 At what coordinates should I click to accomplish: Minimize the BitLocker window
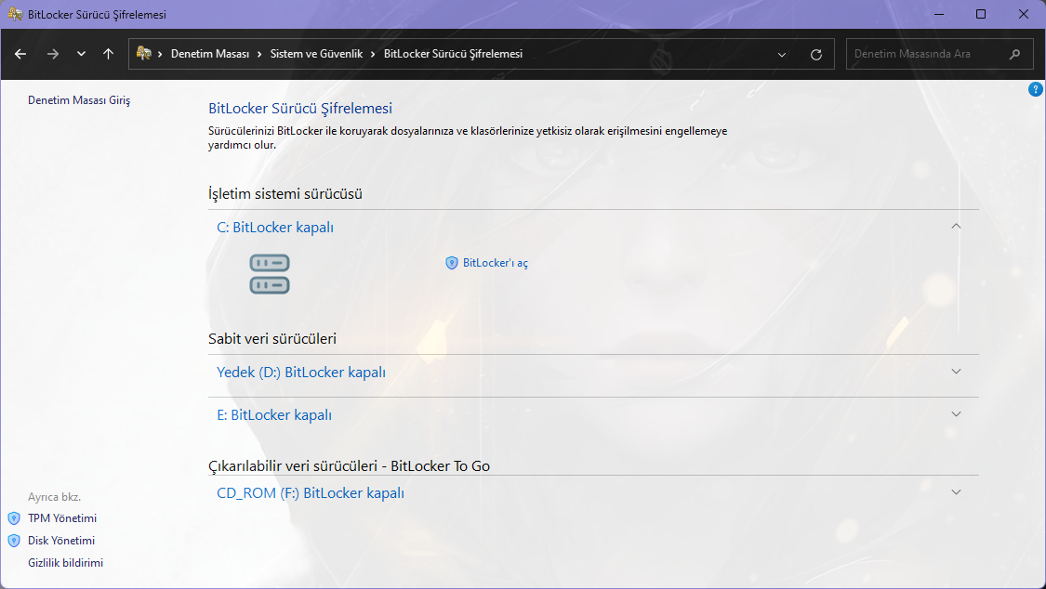[939, 14]
